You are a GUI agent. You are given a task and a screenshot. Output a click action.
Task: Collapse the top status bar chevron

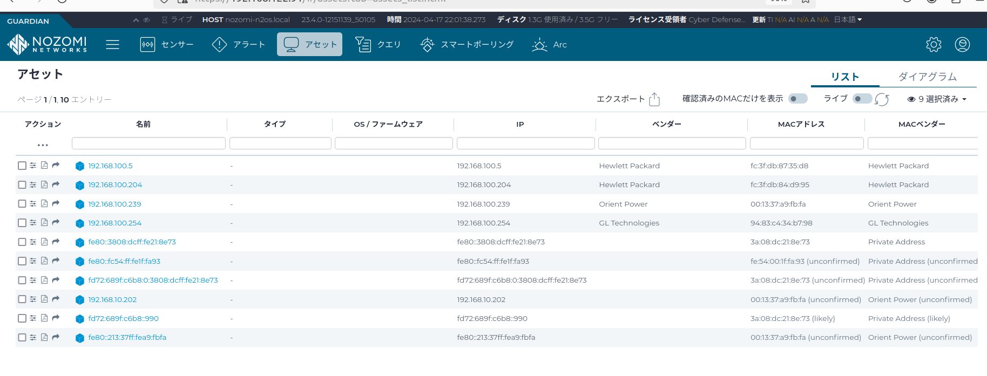136,20
